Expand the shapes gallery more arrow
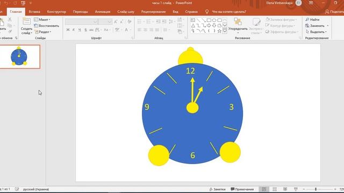 pos(225,31)
